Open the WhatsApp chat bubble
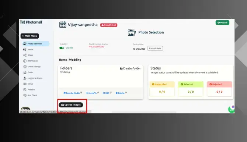The image size is (247, 142). pyautogui.click(x=232, y=110)
